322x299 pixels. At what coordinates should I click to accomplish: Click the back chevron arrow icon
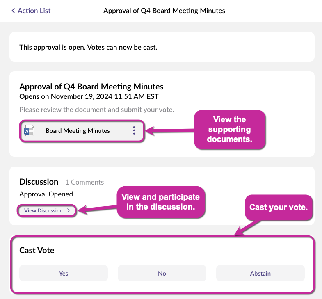pos(13,11)
